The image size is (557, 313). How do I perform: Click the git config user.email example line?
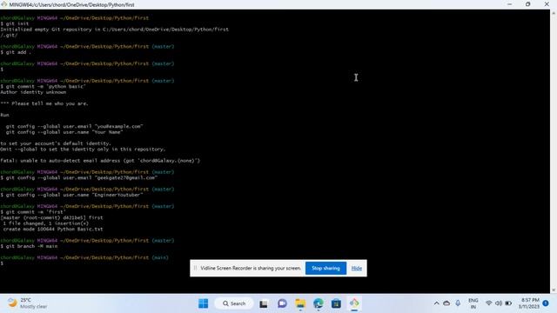tap(74, 126)
